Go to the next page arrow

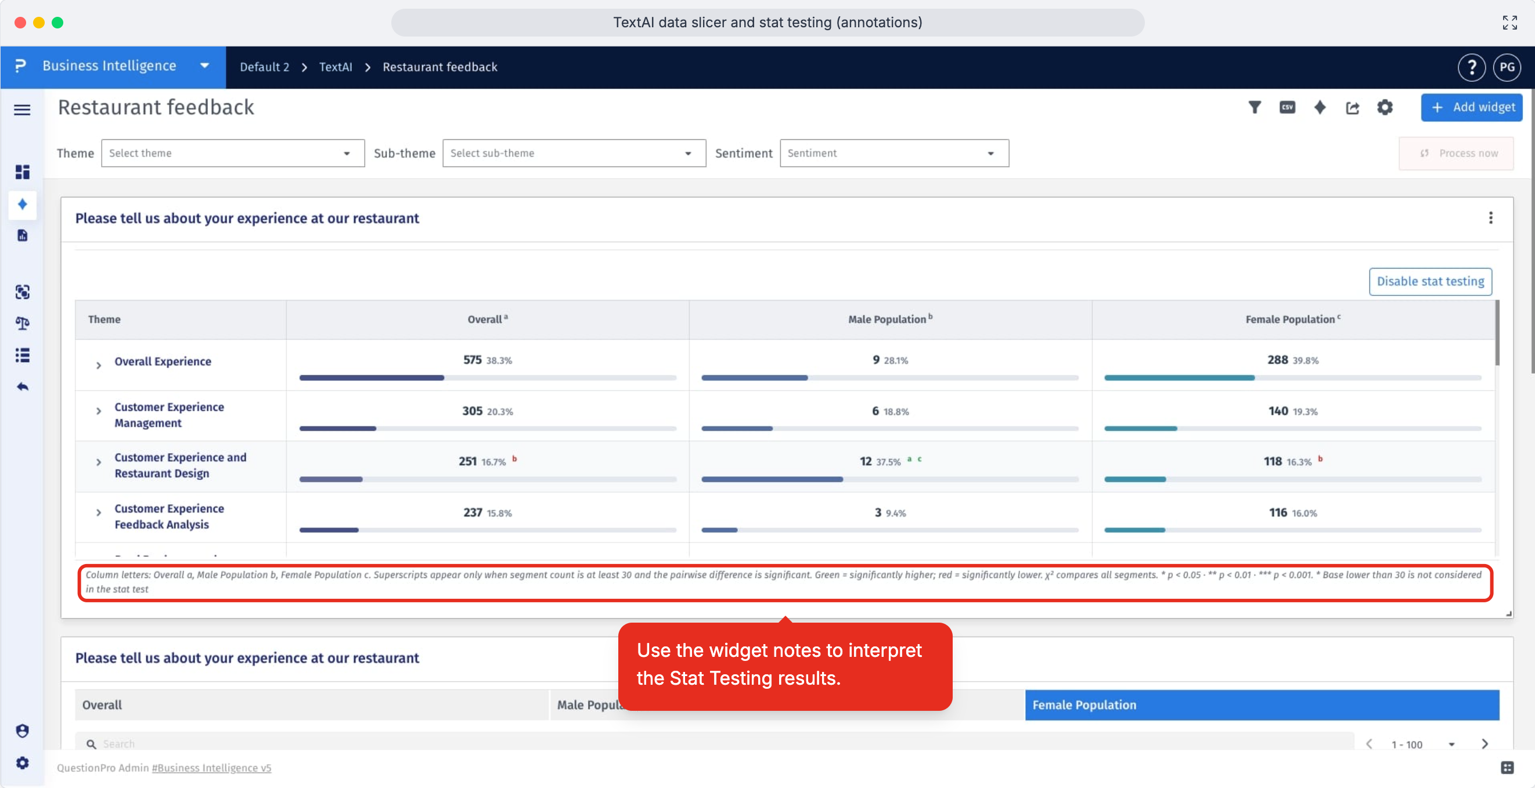coord(1484,743)
